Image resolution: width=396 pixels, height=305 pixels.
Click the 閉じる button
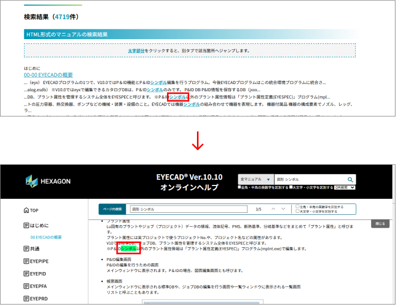pos(379,224)
